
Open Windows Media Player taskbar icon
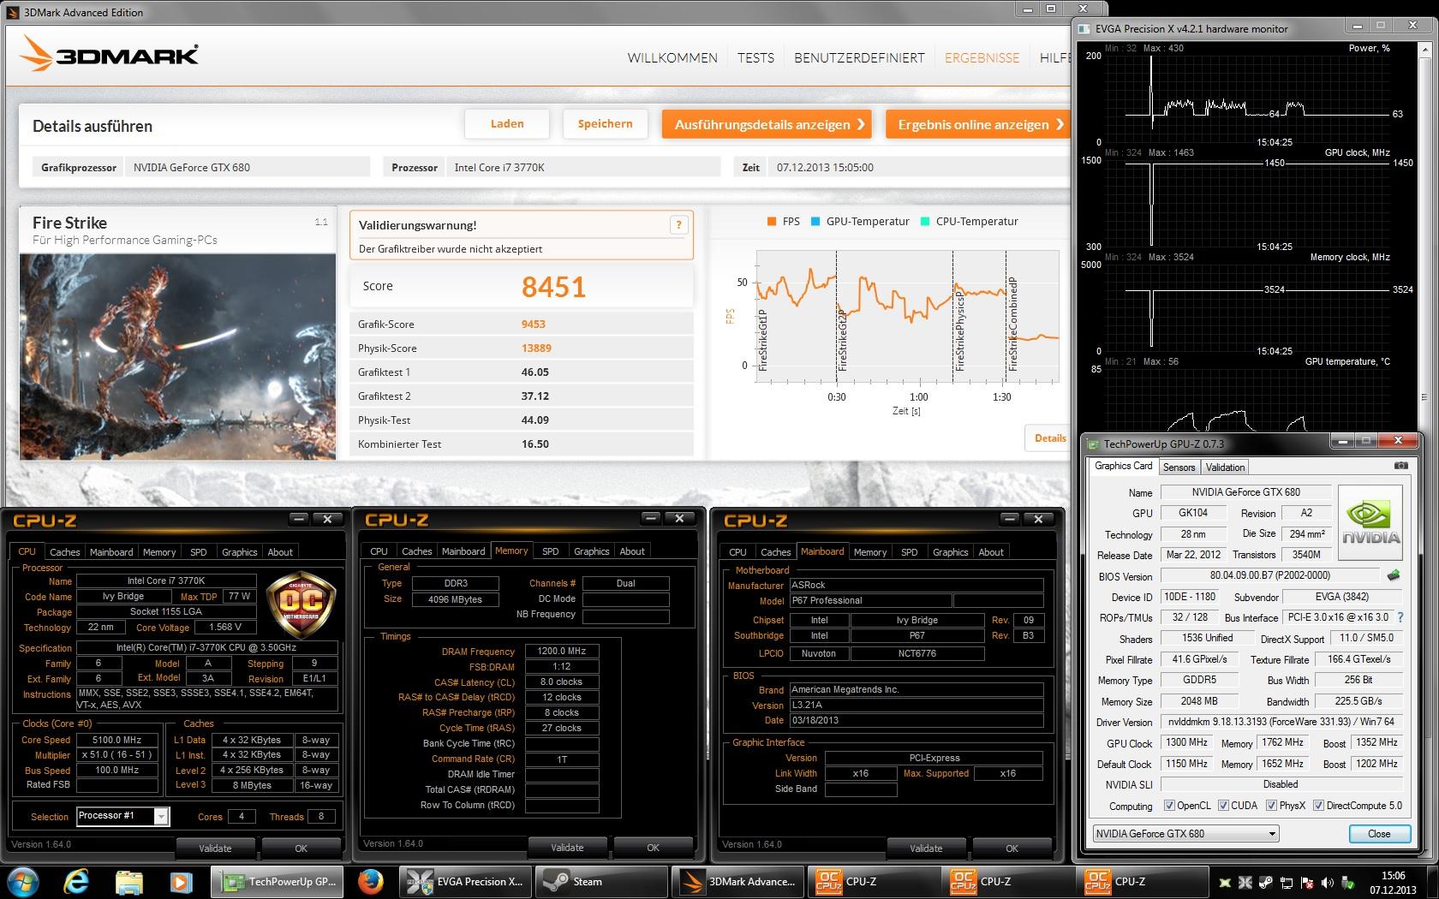(180, 881)
